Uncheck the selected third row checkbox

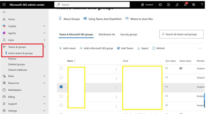(x=61, y=87)
